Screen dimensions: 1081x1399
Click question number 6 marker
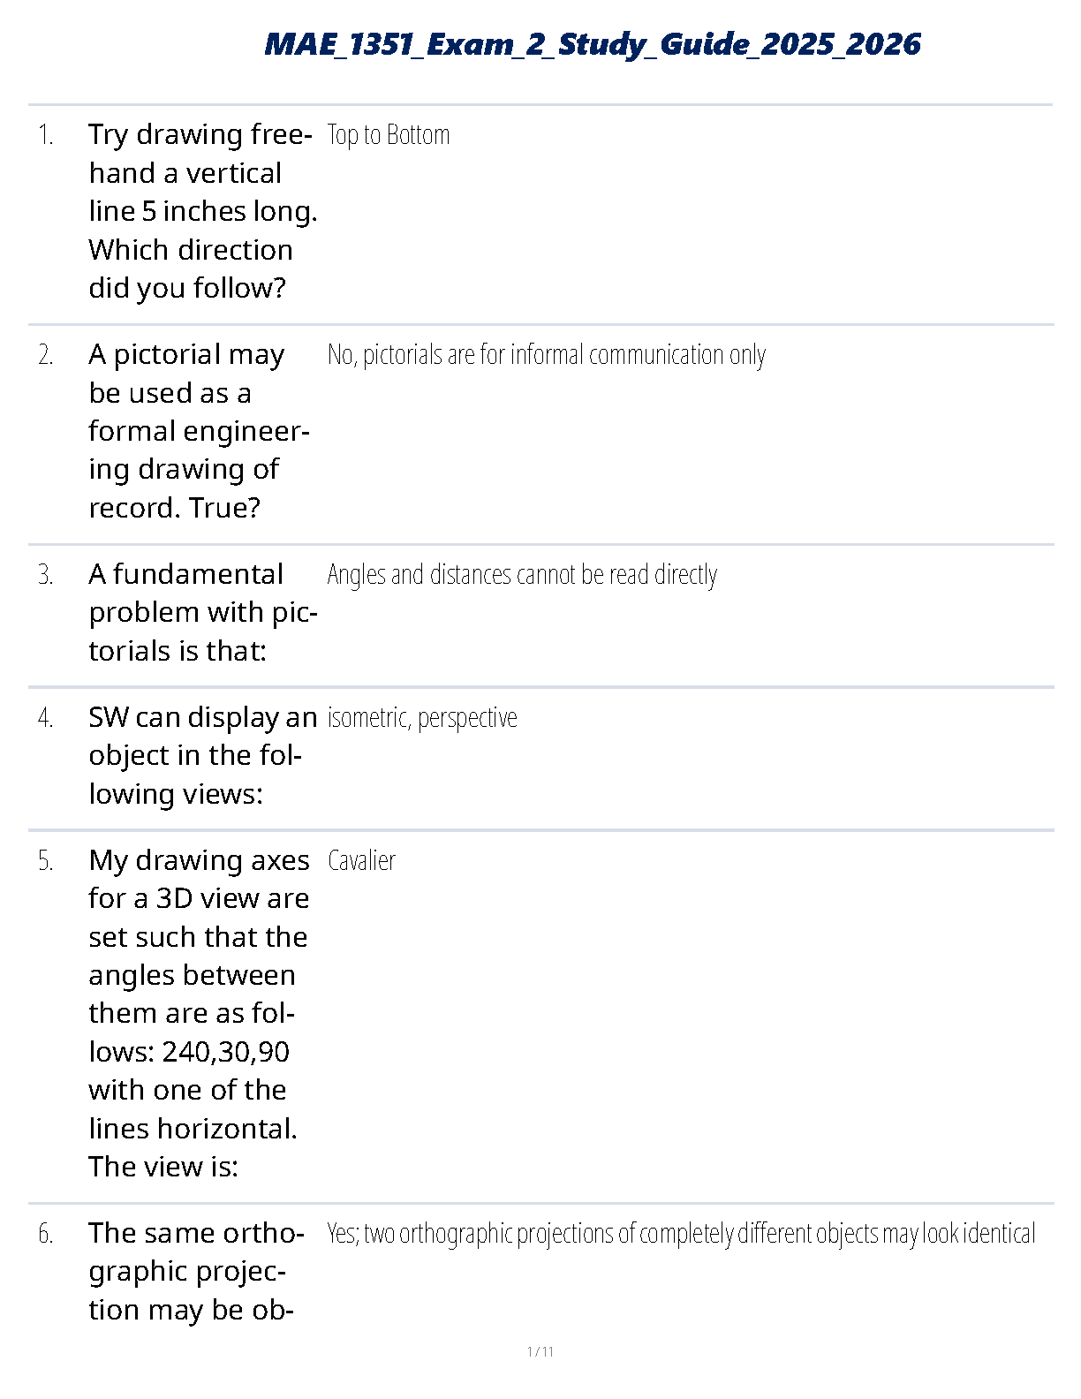pyautogui.click(x=46, y=1234)
